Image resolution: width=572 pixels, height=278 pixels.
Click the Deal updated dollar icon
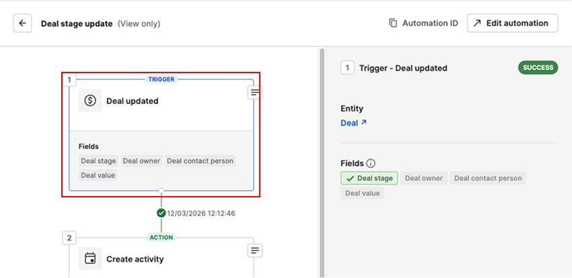pos(90,101)
